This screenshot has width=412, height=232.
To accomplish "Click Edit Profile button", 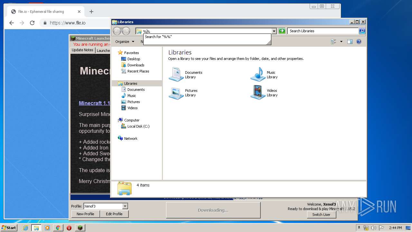I will (x=114, y=214).
